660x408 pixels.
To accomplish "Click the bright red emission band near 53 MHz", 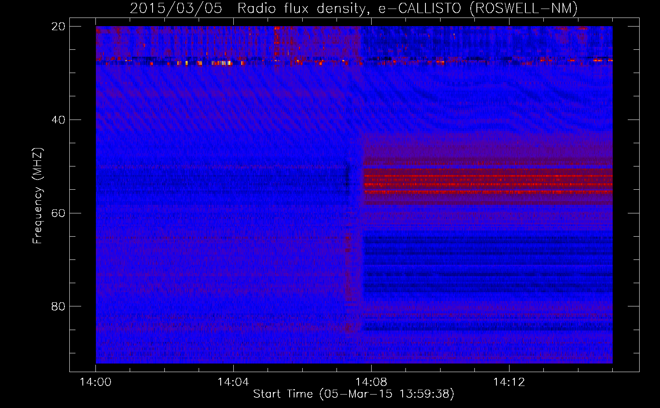I will pos(488,181).
